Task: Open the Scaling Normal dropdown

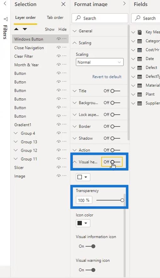Action: (100, 62)
